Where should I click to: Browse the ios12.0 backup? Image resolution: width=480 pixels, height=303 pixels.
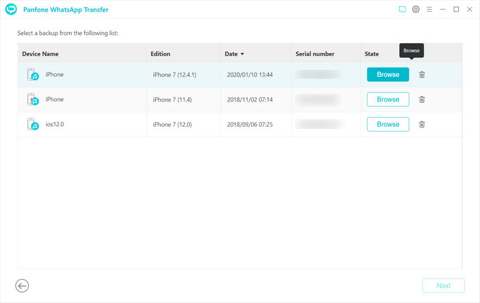[387, 124]
